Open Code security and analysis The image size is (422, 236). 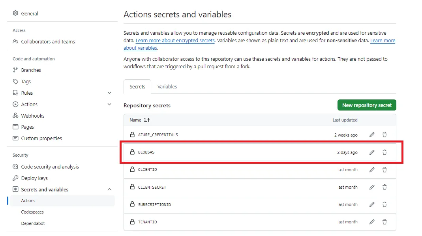tap(50, 167)
